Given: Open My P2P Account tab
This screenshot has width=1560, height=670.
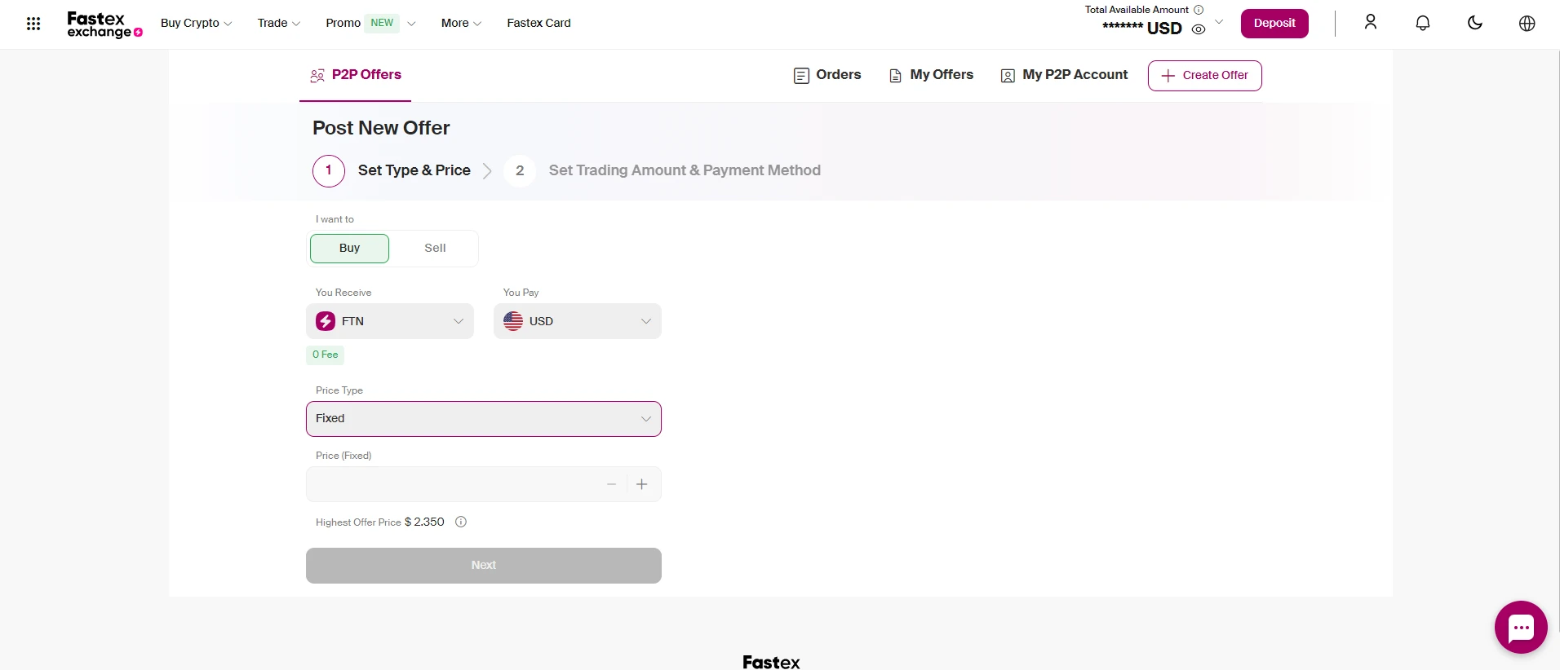Looking at the screenshot, I should [x=1064, y=75].
